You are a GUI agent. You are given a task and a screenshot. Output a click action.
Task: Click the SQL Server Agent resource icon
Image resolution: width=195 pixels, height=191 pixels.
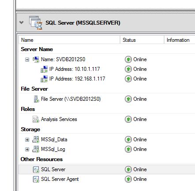click(36, 179)
